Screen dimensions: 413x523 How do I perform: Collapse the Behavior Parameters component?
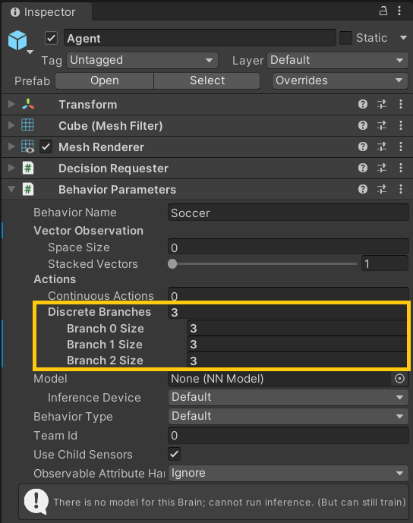(11, 189)
